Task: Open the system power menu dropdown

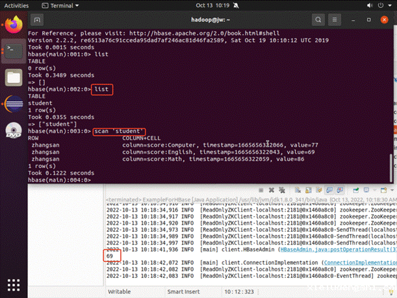Action: 389,5
